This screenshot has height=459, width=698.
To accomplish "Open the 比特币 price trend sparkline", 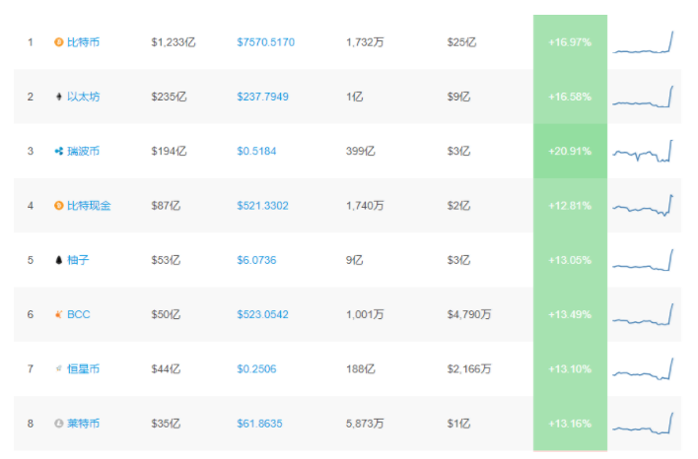I will [643, 42].
